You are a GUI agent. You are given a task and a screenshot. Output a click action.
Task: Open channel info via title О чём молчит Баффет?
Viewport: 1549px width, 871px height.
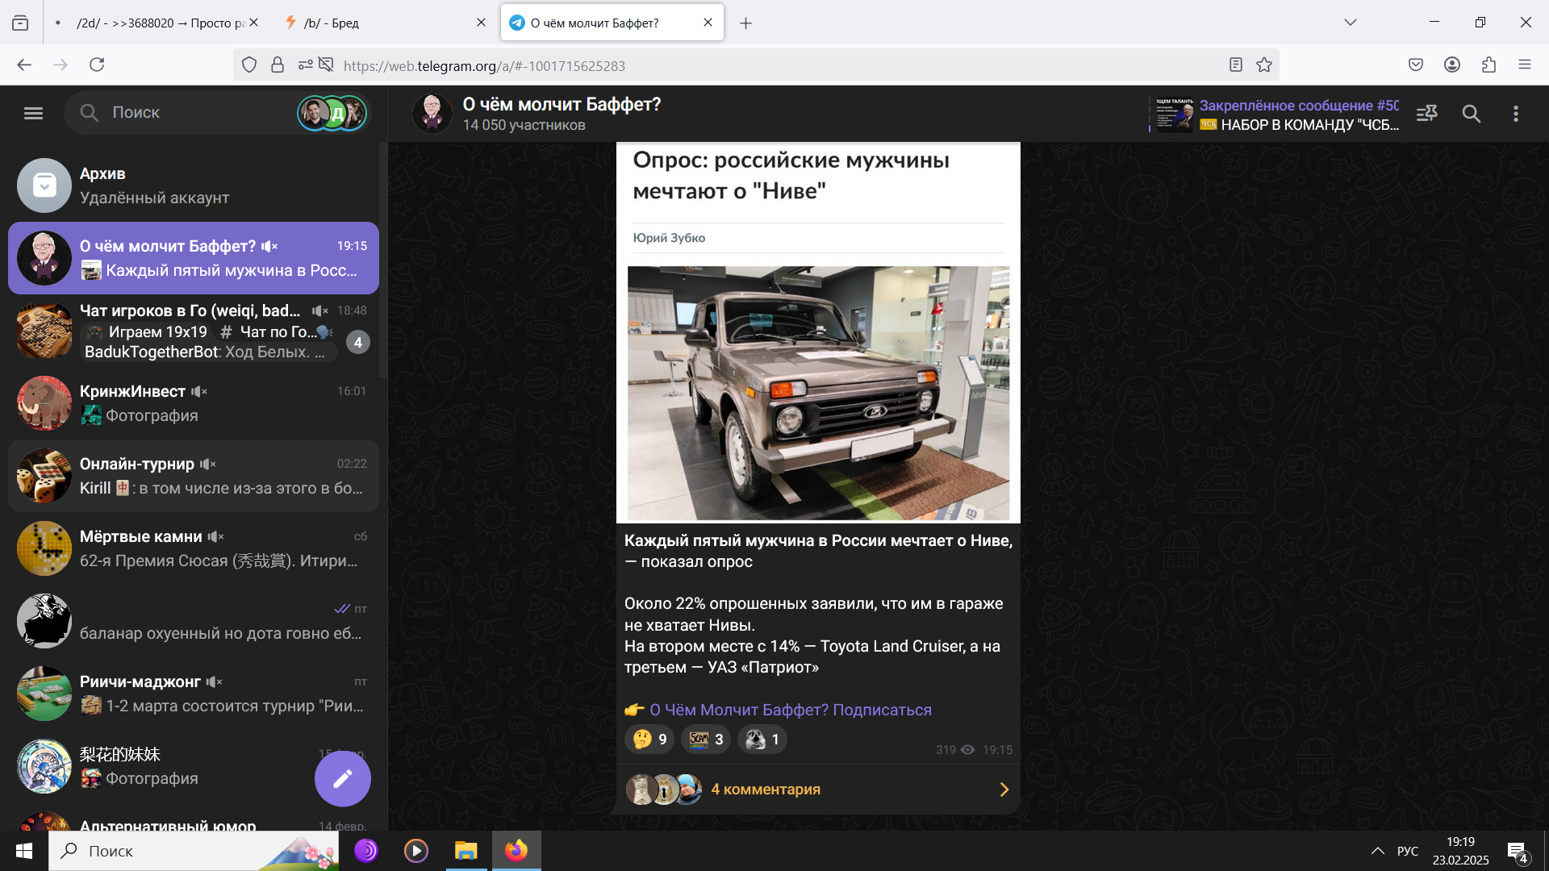[562, 104]
